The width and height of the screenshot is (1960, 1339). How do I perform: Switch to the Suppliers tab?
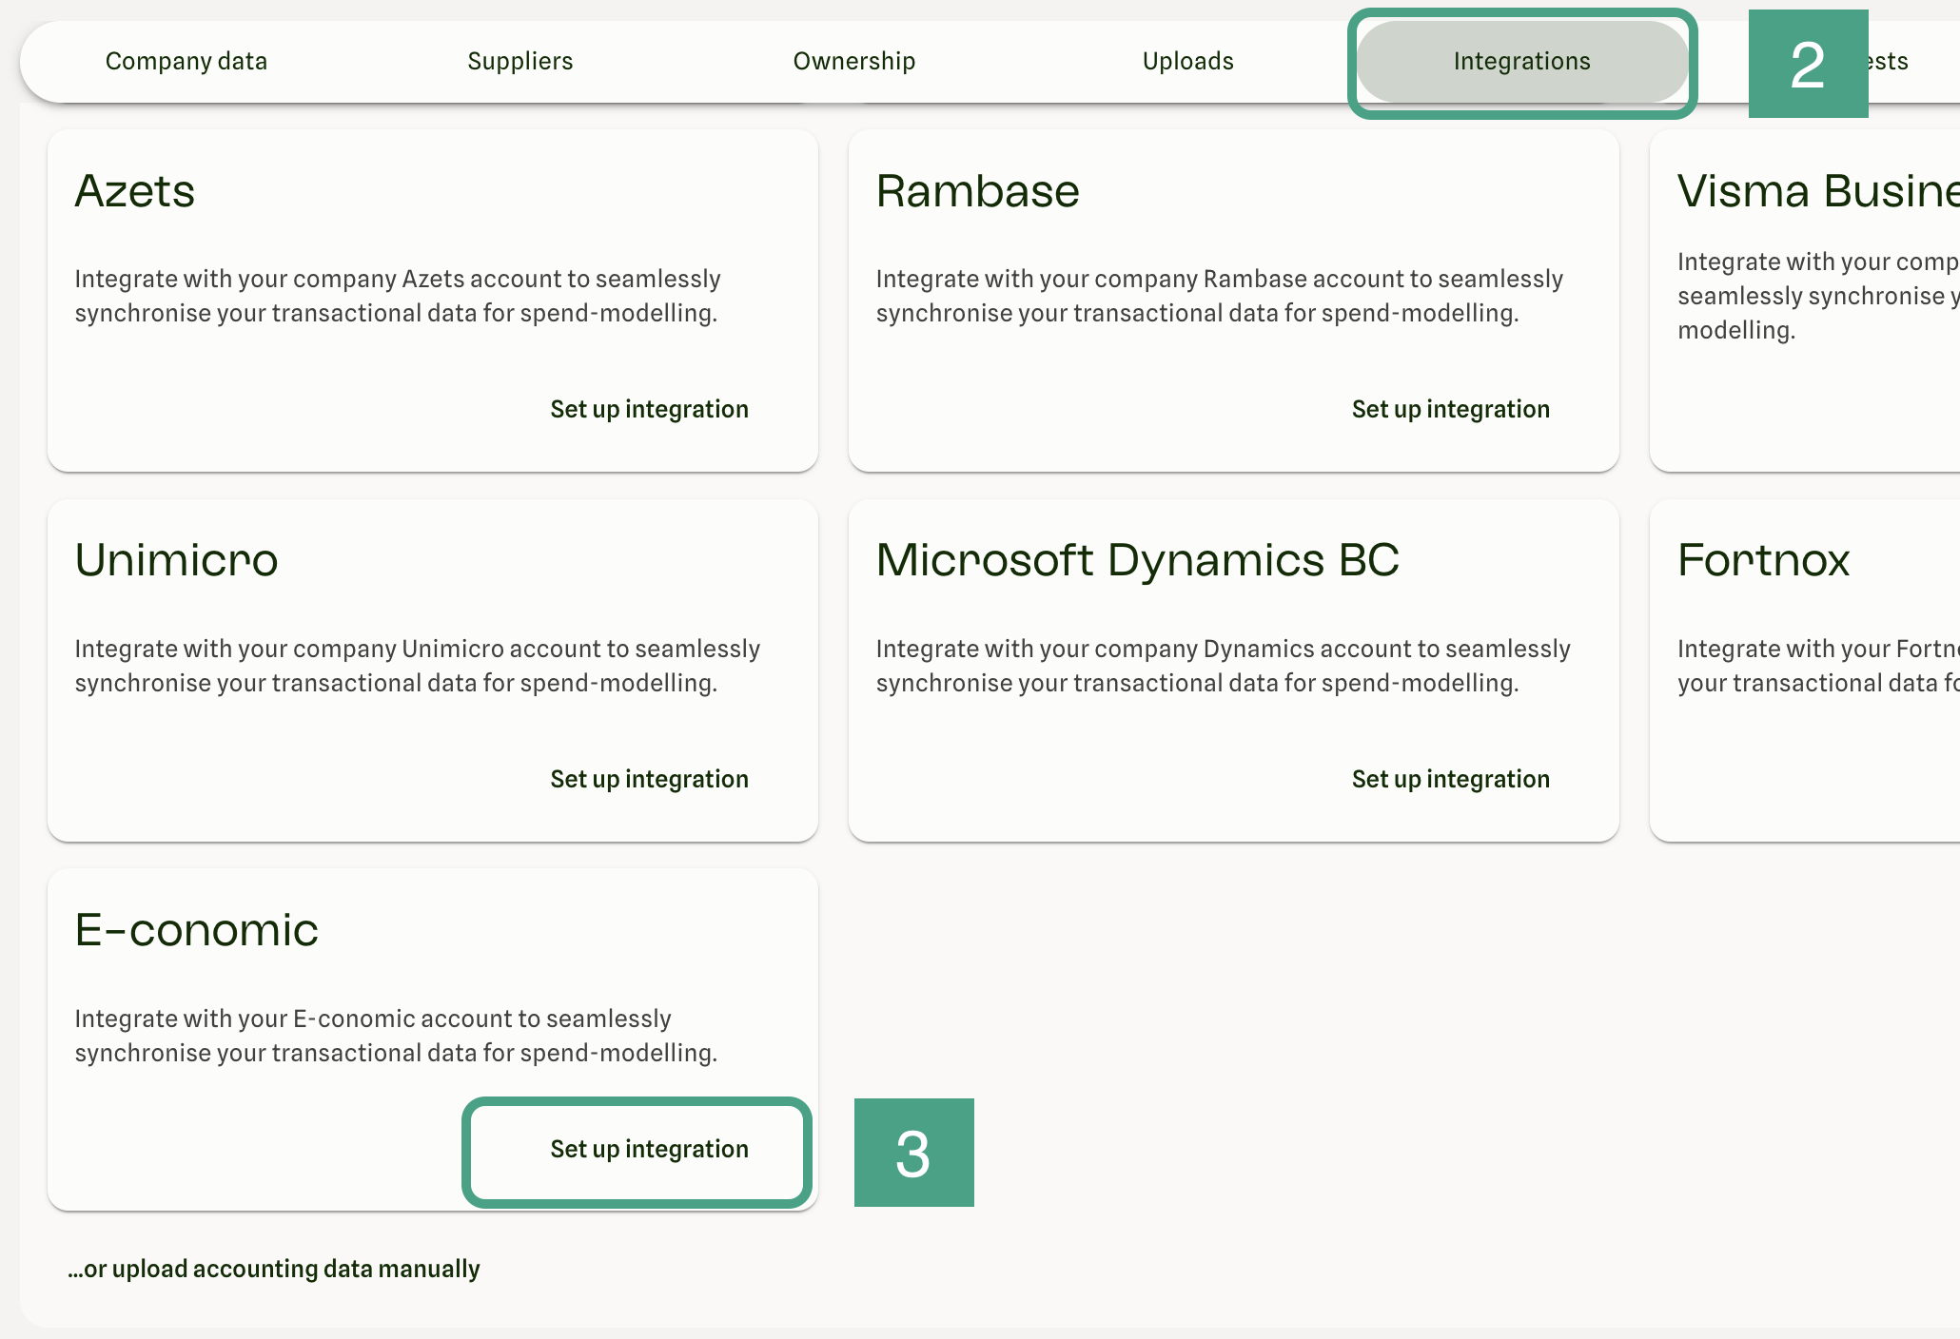click(519, 62)
